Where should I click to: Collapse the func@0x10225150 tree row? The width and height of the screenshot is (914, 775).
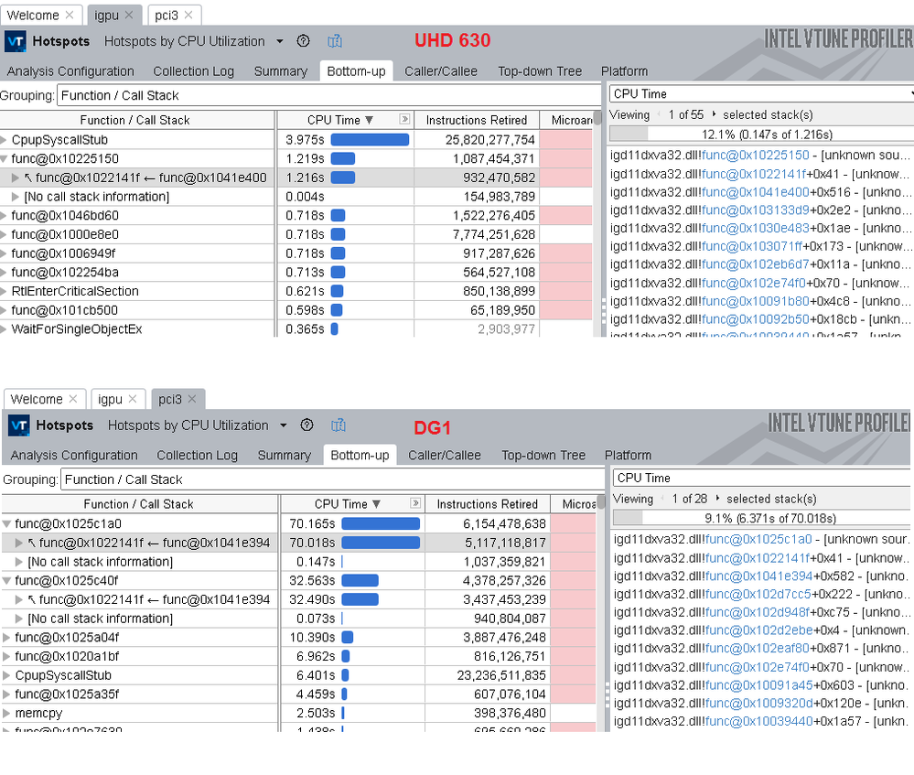4,158
